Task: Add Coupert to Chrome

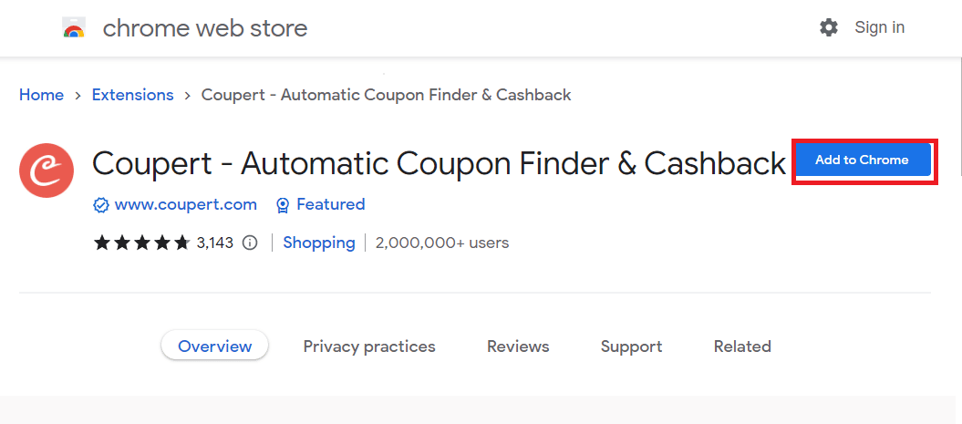Action: [862, 160]
